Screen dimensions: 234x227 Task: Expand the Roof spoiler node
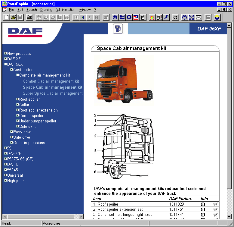click(x=17, y=99)
